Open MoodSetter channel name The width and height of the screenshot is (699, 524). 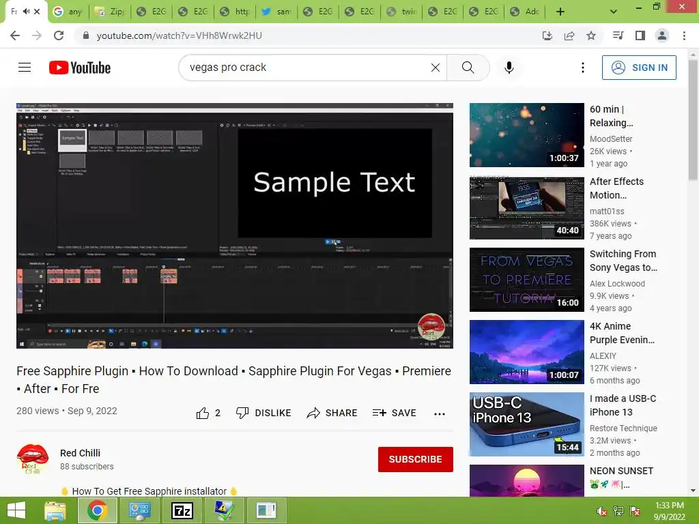tap(611, 139)
